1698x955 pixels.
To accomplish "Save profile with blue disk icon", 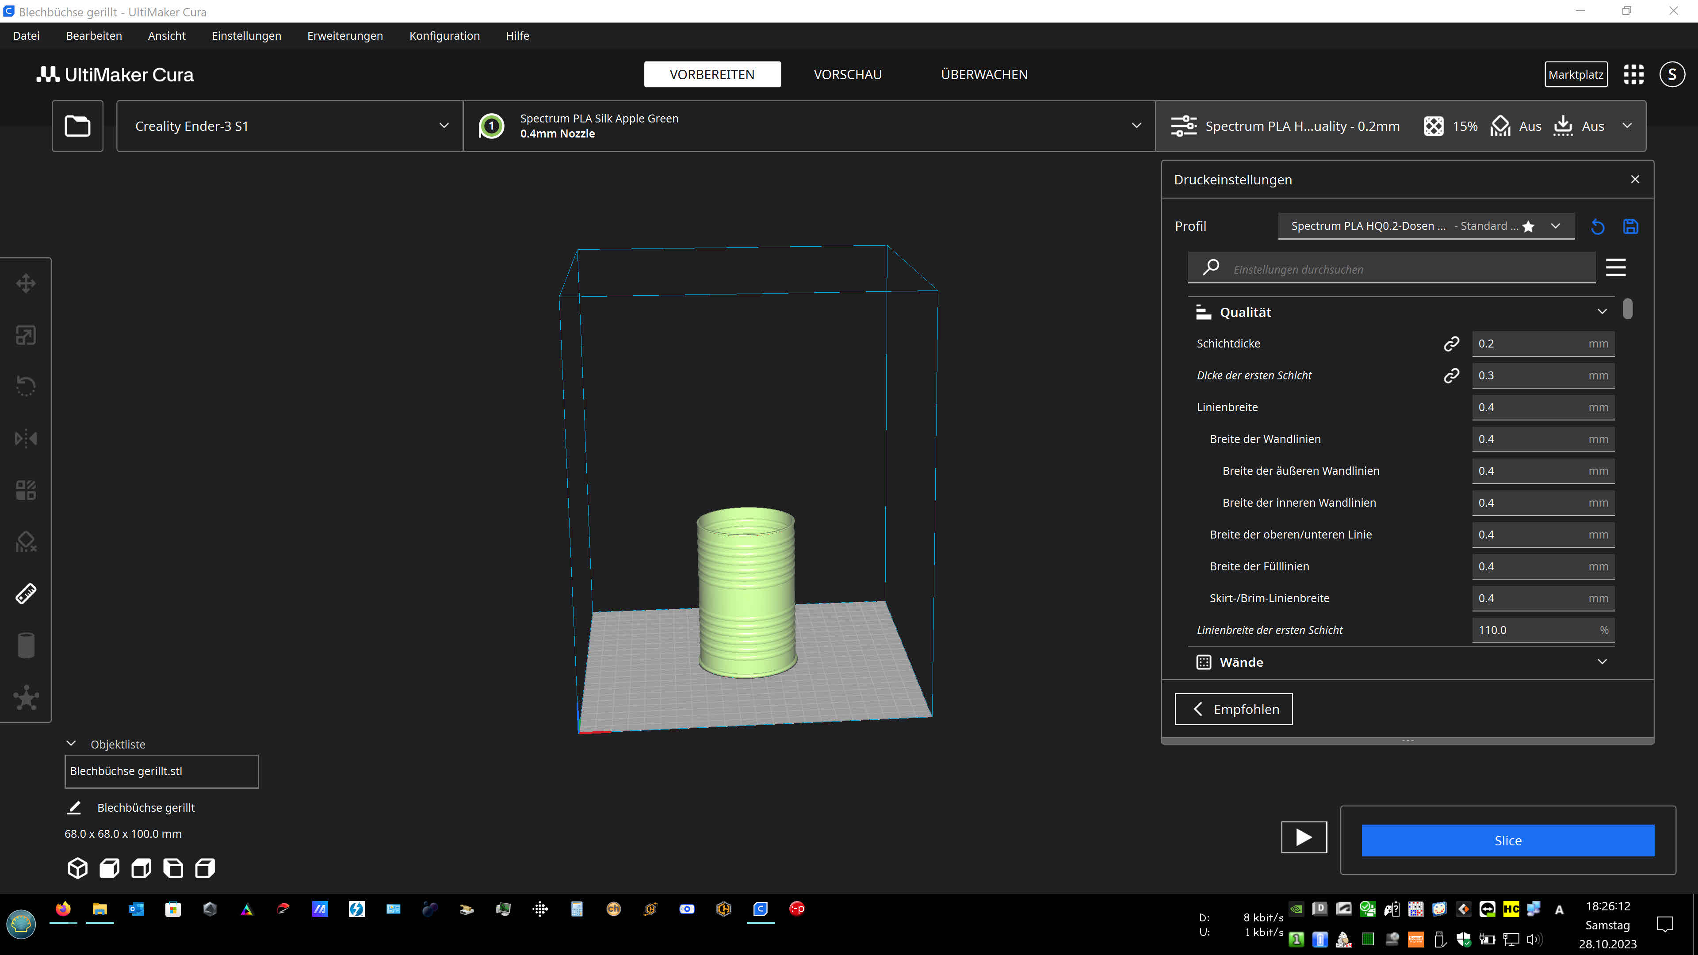I will pyautogui.click(x=1631, y=227).
